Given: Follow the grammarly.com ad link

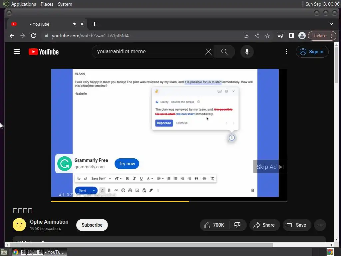Looking at the screenshot, I should pos(89,167).
